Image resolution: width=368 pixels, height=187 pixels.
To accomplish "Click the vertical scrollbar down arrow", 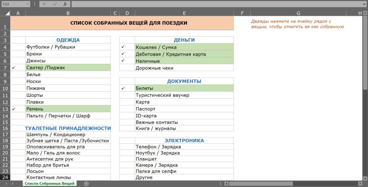I will [x=365, y=178].
